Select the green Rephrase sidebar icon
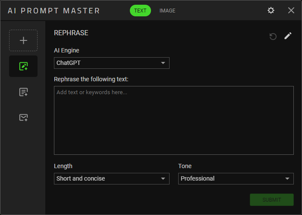302x215 pixels. pyautogui.click(x=23, y=66)
